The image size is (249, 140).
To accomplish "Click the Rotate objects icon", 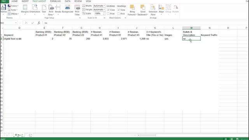I will 175,7.
